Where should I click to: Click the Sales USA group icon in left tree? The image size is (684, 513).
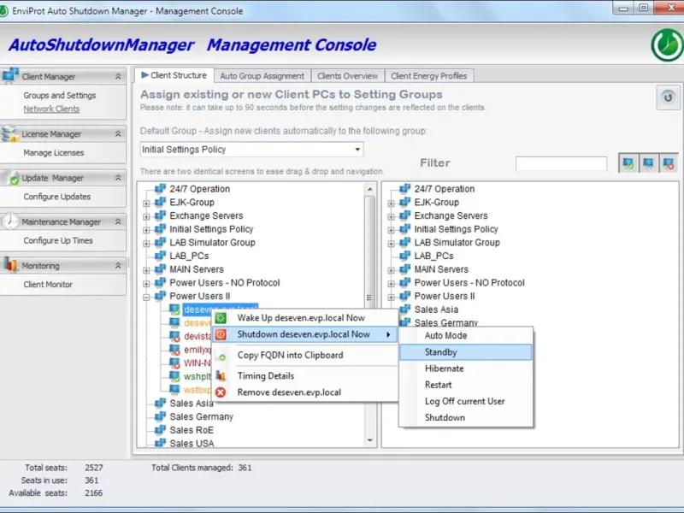click(x=161, y=443)
